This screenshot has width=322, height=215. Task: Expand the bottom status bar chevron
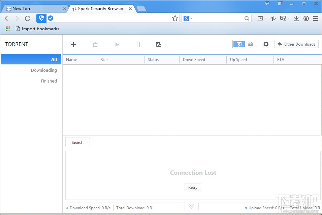(x=191, y=206)
